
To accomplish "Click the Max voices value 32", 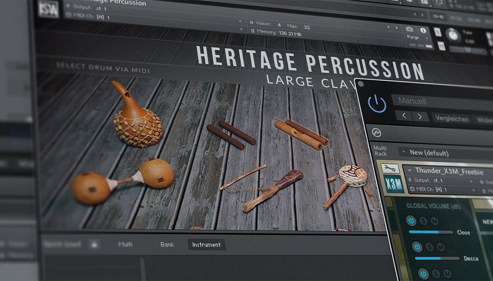I will coord(307,27).
